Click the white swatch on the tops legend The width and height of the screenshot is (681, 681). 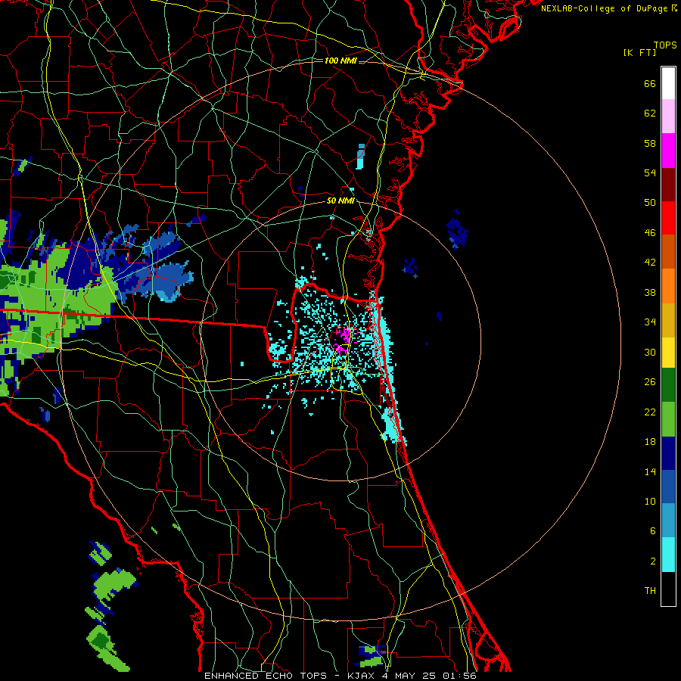click(x=668, y=83)
